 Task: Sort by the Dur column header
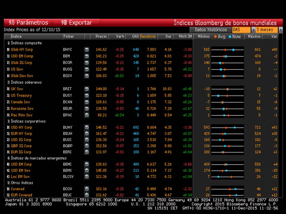165,36
